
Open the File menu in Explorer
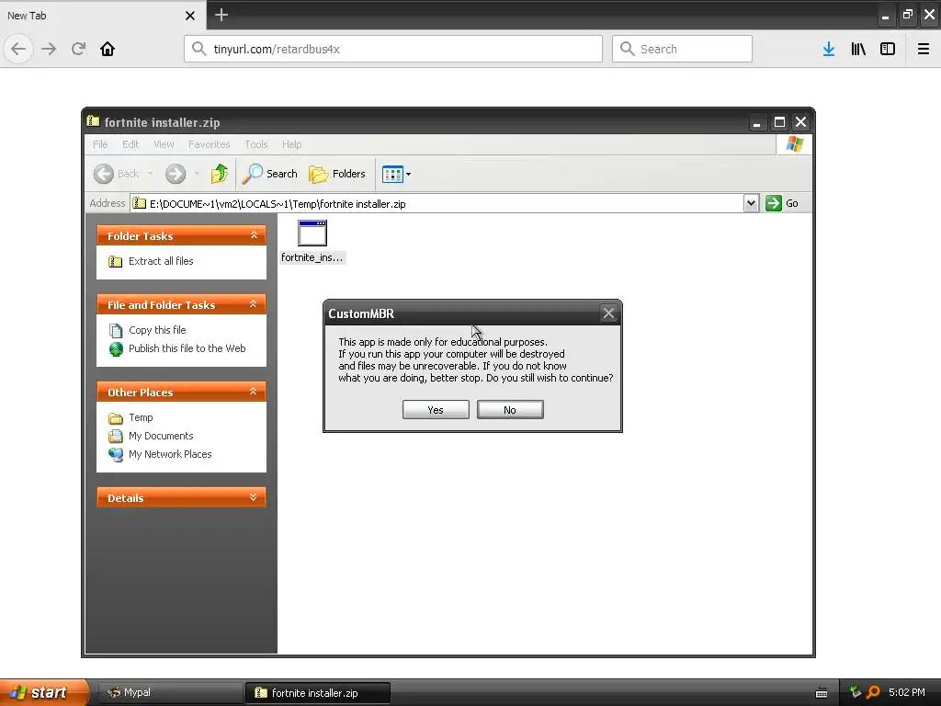click(x=100, y=144)
